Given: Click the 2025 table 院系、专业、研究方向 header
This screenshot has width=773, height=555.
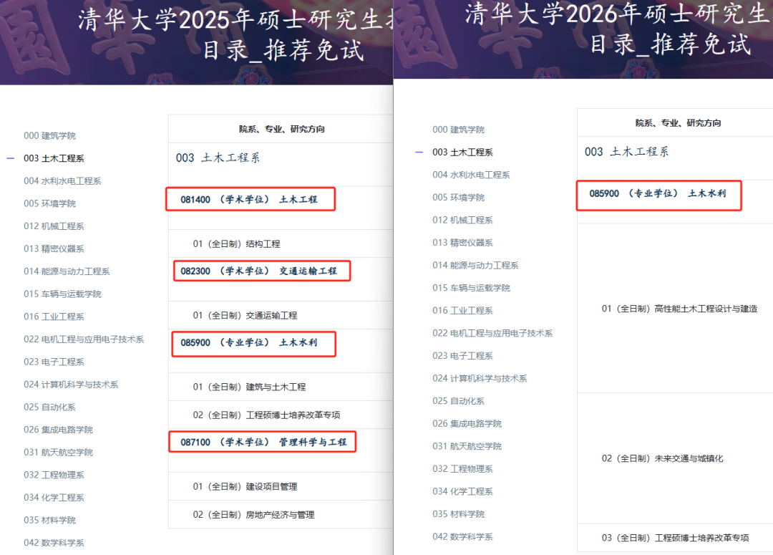Looking at the screenshot, I should point(282,129).
